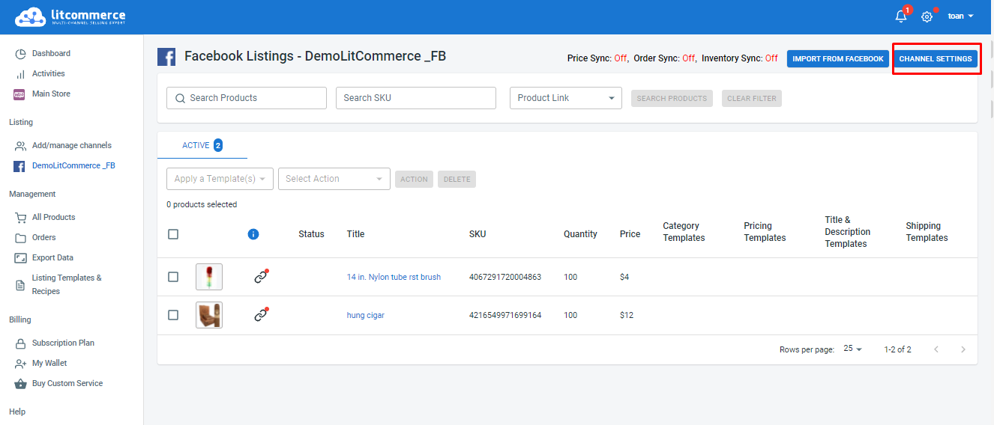The height and width of the screenshot is (425, 994).
Task: Go to Main Store in sidebar
Action: (51, 94)
